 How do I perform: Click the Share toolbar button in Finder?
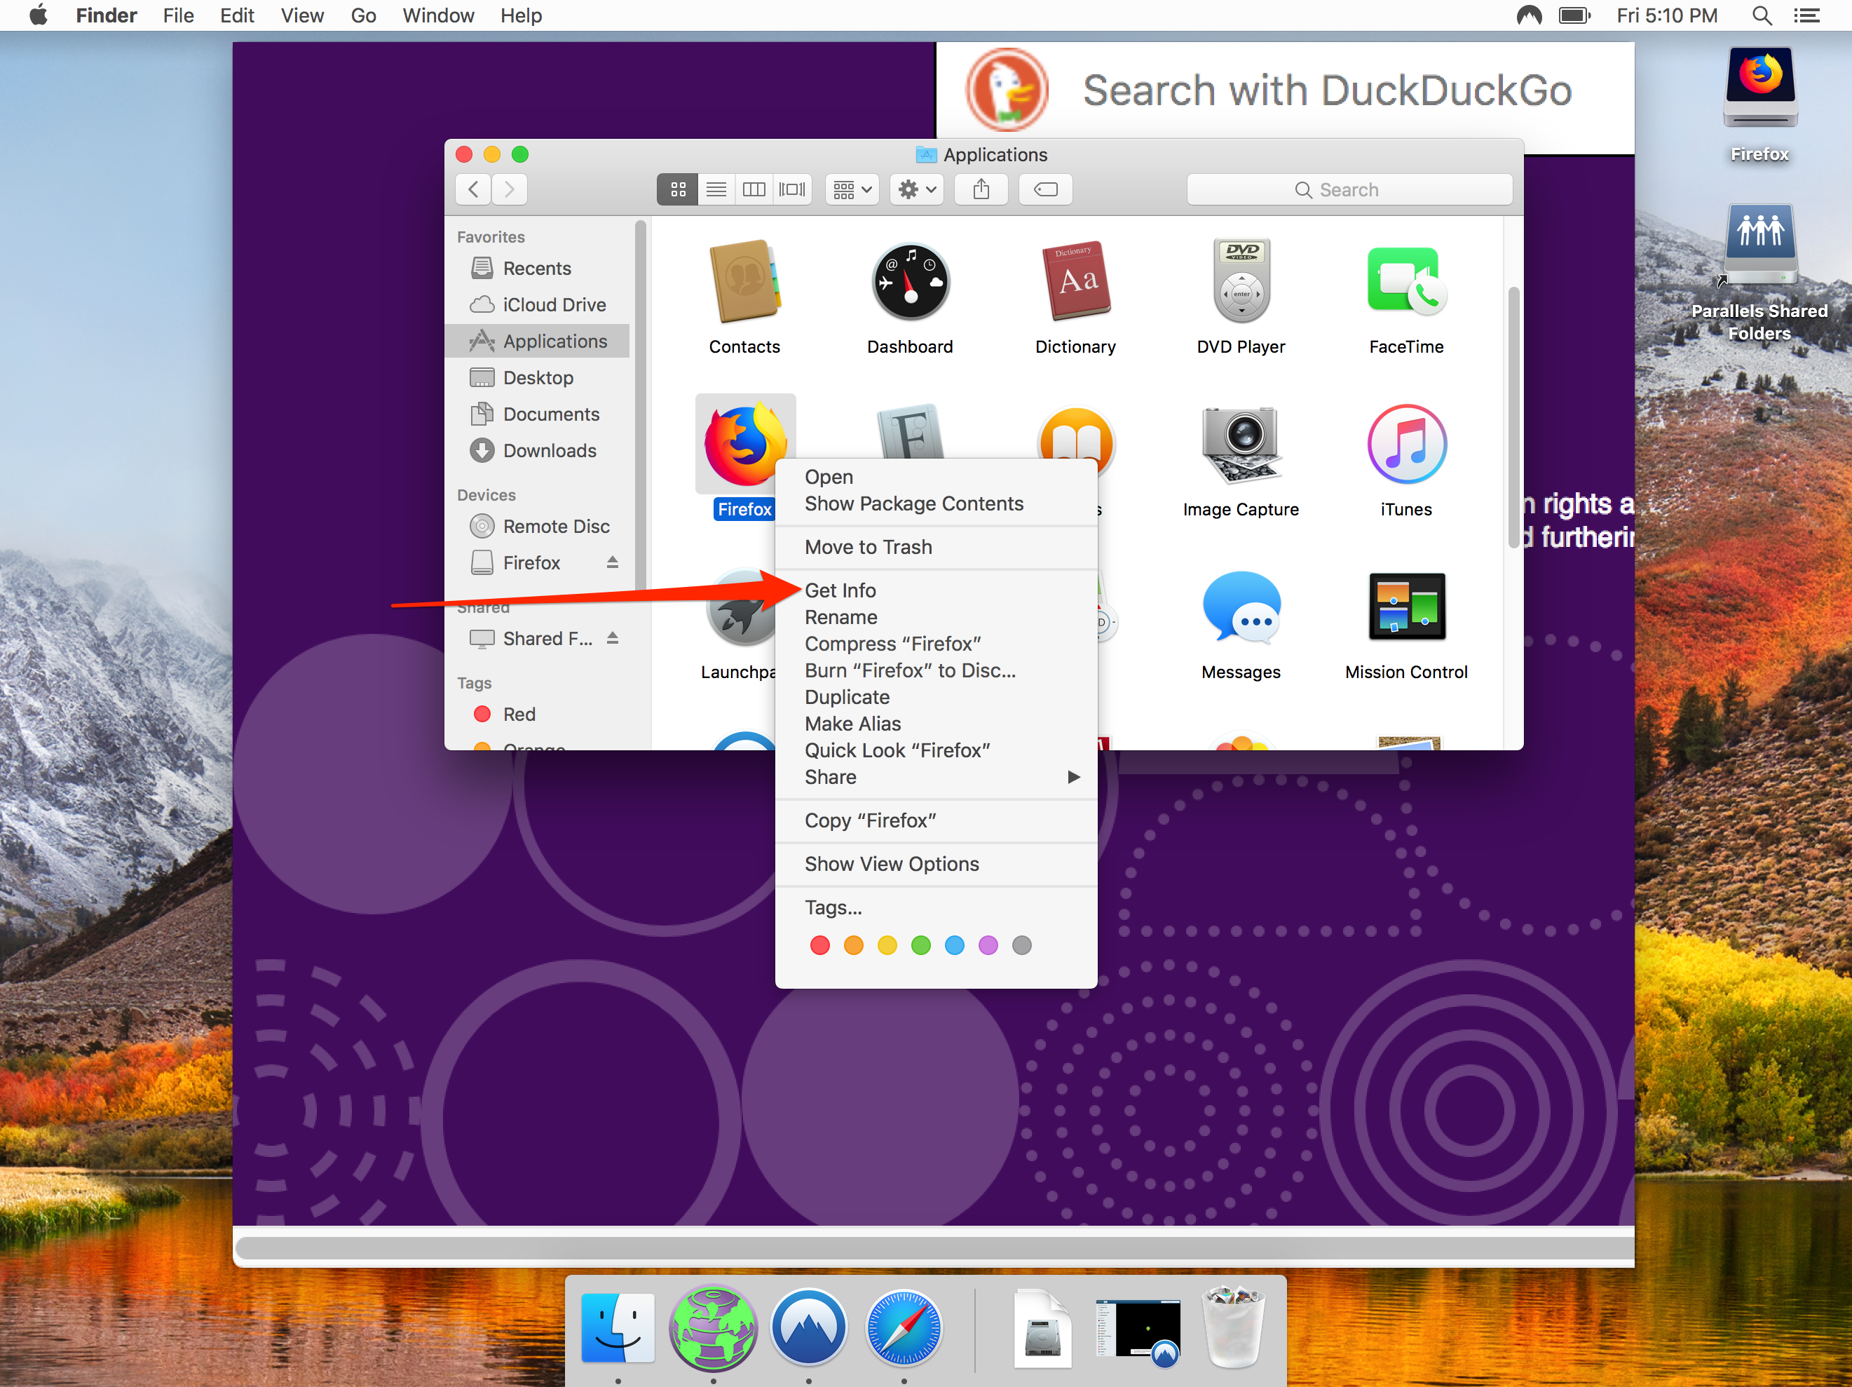[x=981, y=189]
